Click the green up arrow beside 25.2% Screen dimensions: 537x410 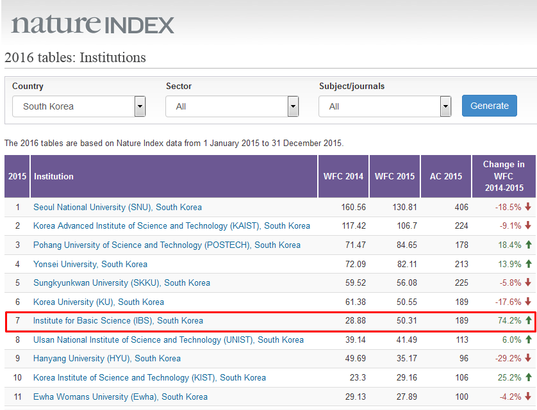point(529,377)
